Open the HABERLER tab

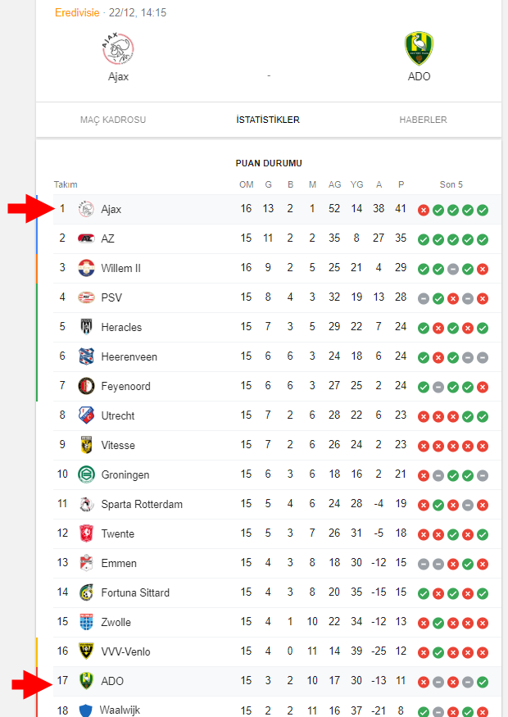coord(423,120)
